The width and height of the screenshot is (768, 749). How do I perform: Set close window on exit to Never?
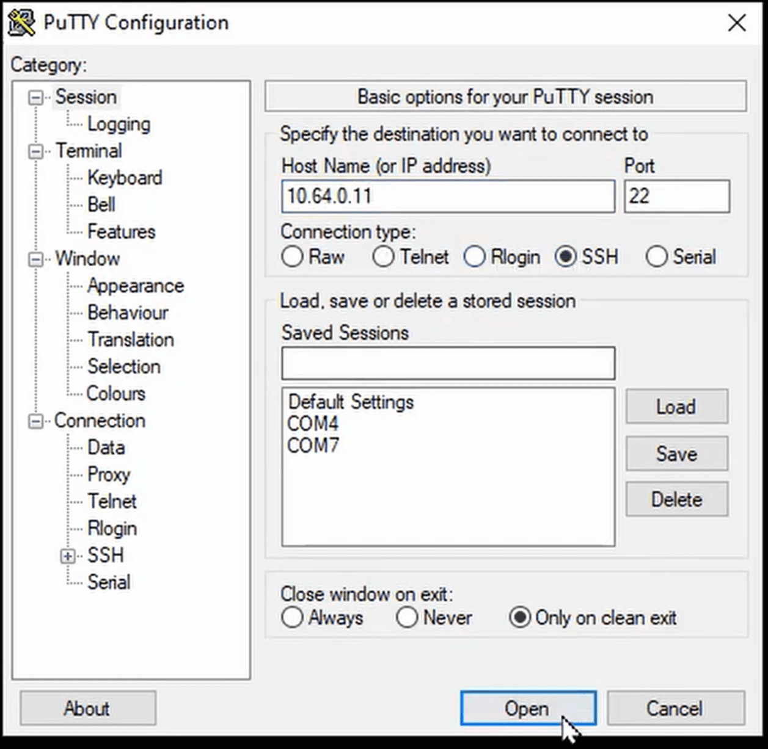(407, 618)
